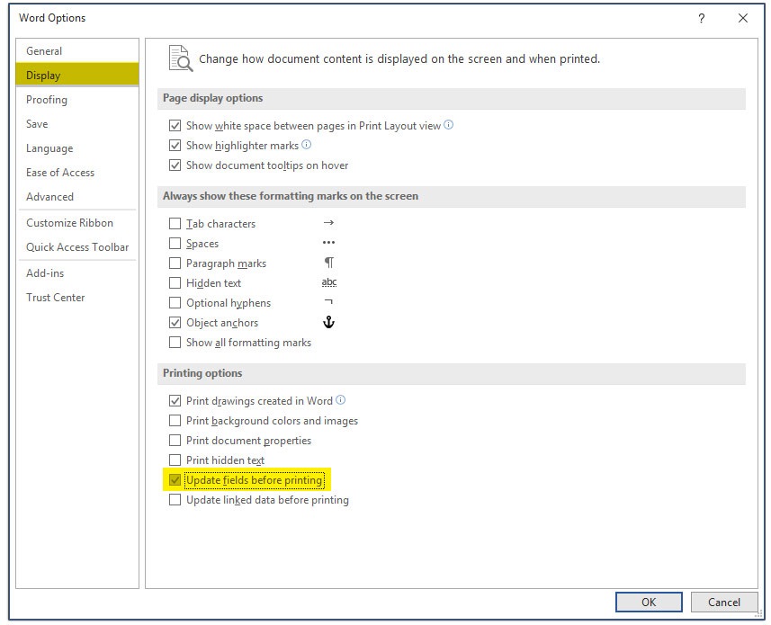Click the object anchor symbol icon
This screenshot has height=625, width=771.
point(328,322)
